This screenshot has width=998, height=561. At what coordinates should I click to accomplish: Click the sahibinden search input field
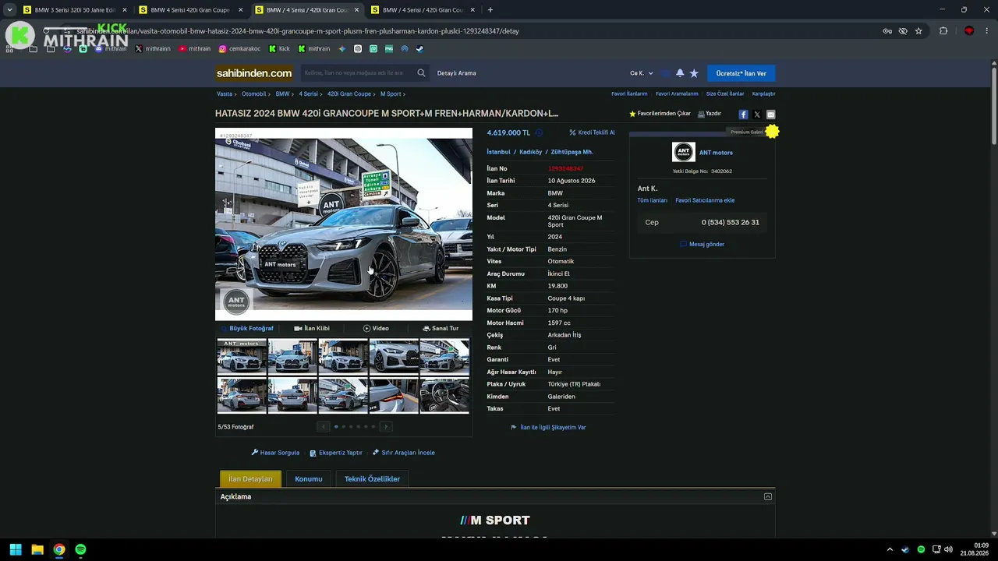click(x=359, y=73)
